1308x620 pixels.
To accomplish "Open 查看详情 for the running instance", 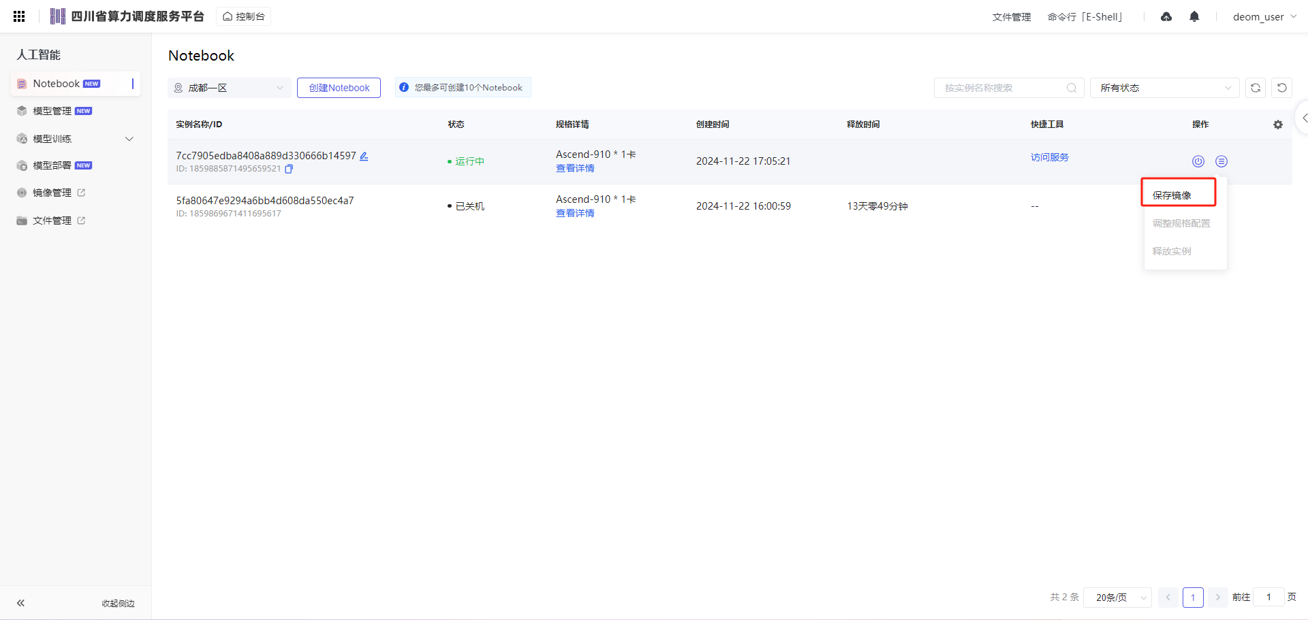I will point(575,168).
